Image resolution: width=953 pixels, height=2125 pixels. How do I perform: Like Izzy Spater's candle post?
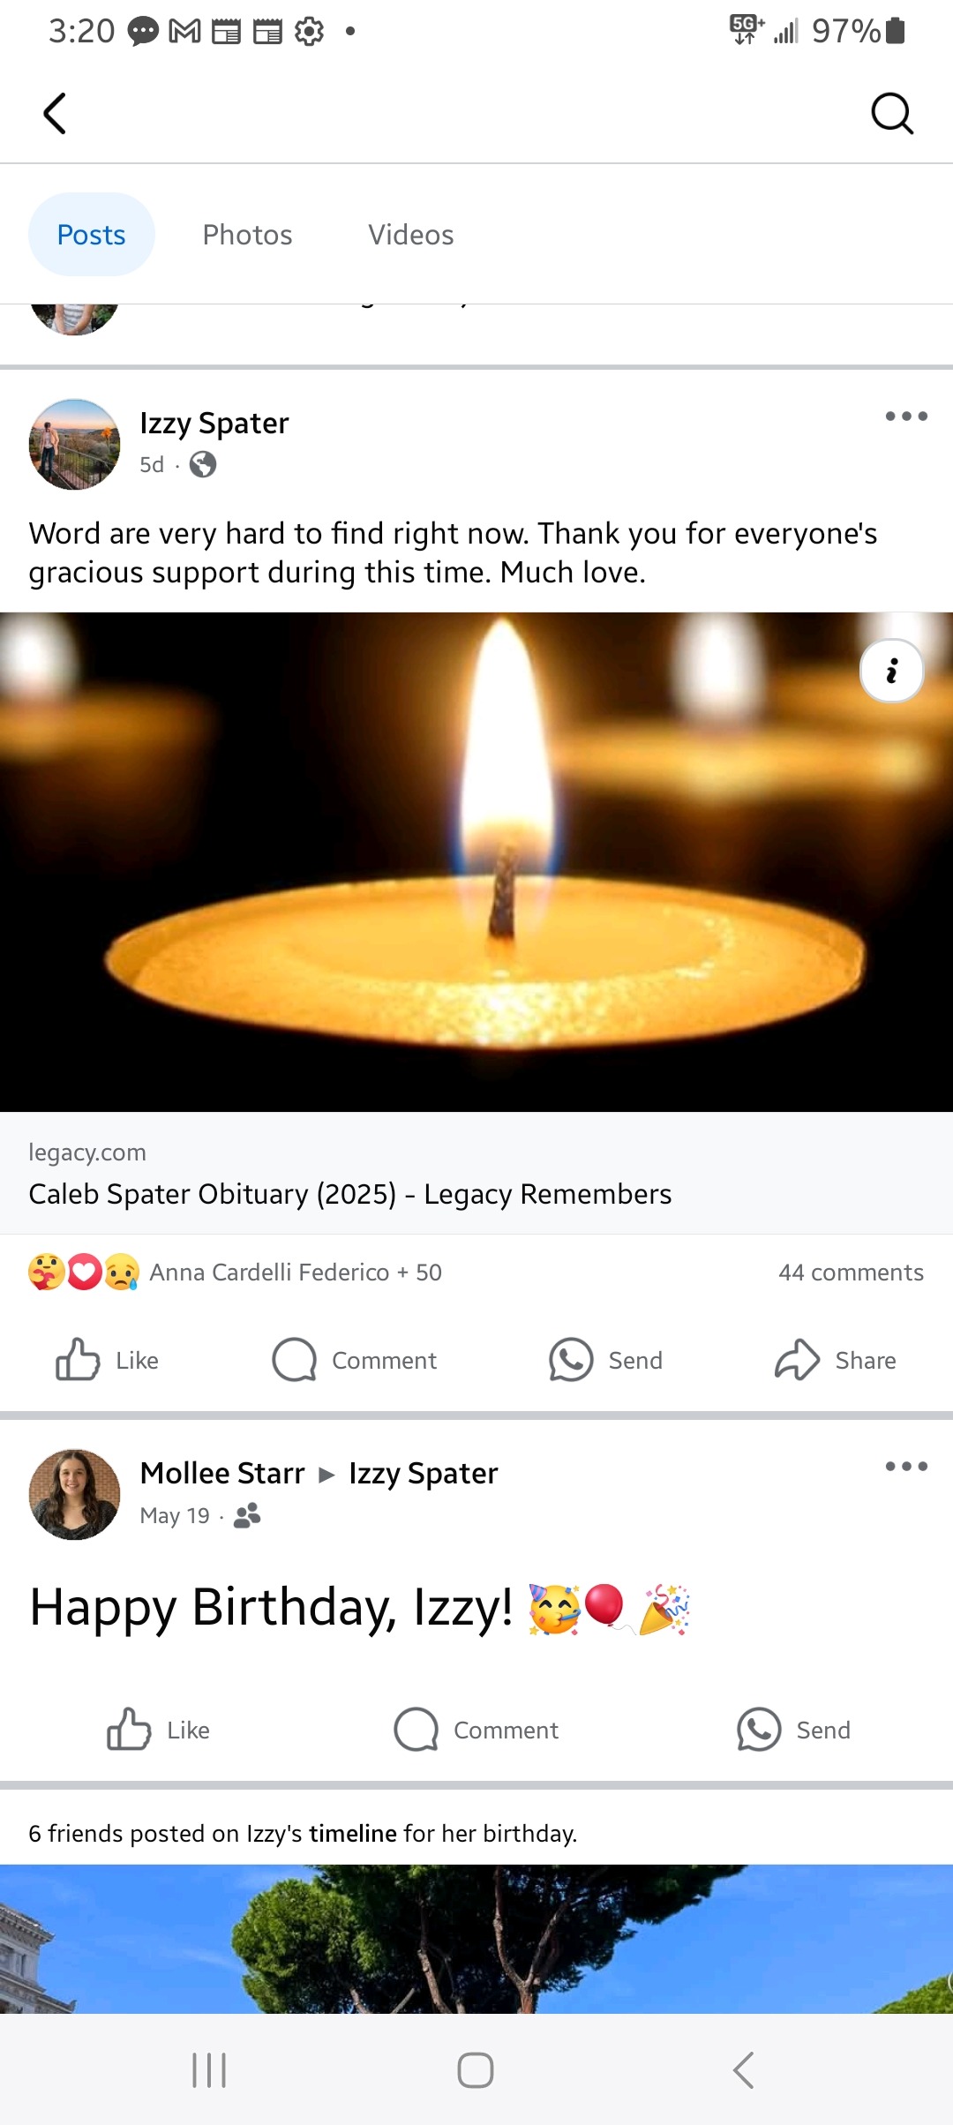pos(108,1360)
